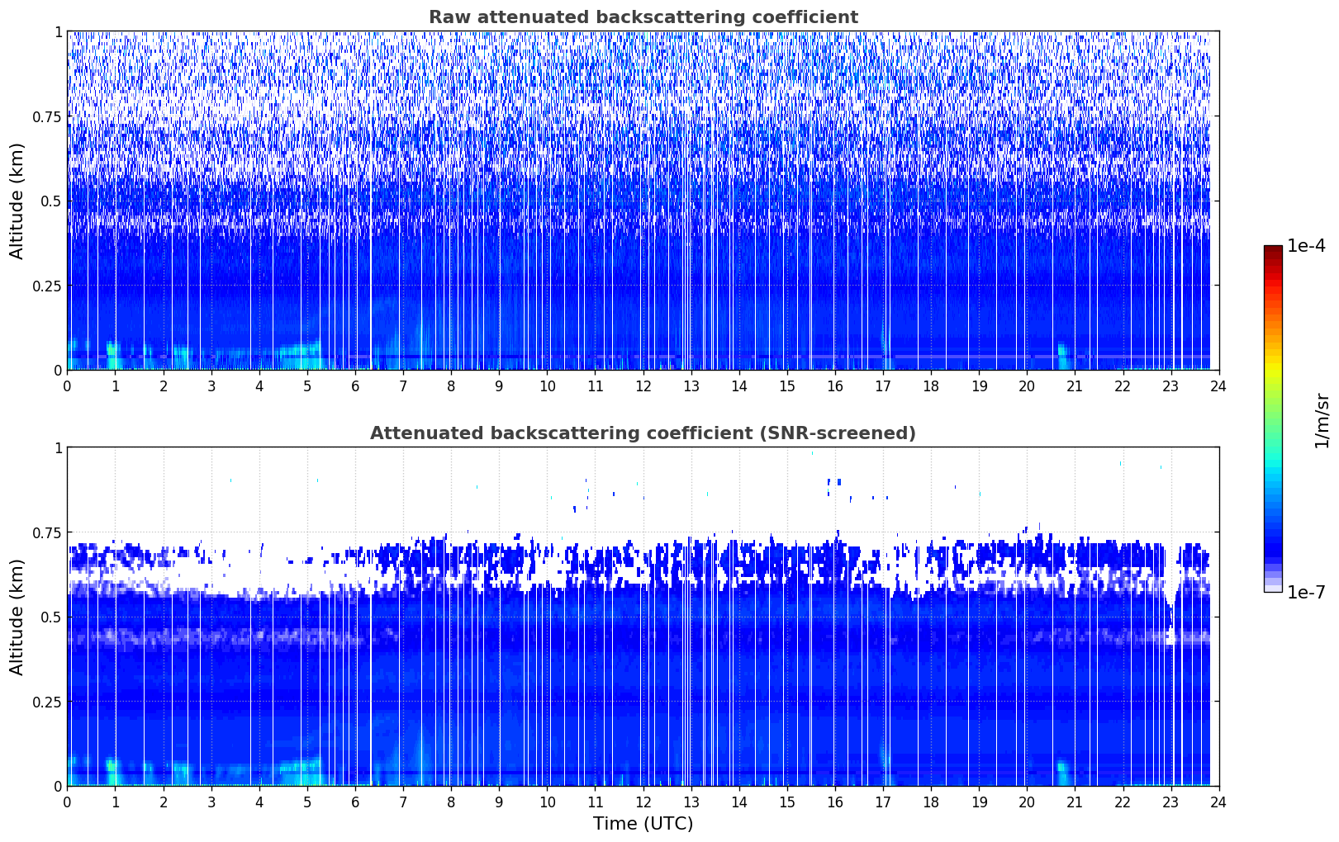This screenshot has height=842, width=1339.
Task: Click the 'Time (UTC)' axis label
Action: (643, 824)
